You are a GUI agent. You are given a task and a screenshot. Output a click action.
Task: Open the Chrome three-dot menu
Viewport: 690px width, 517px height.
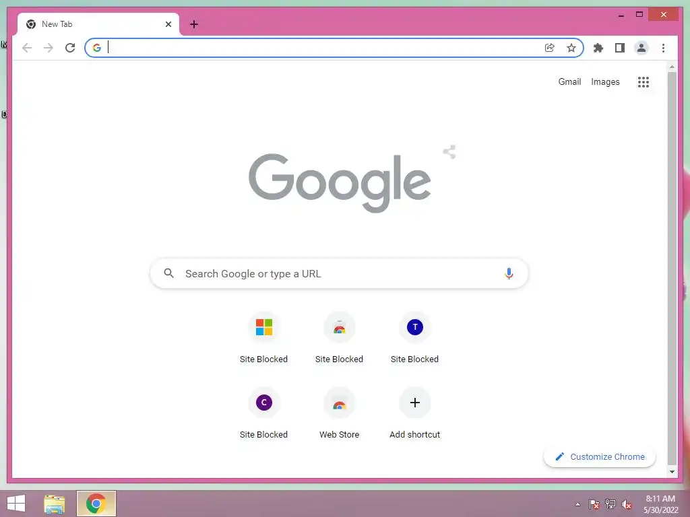[x=663, y=48]
